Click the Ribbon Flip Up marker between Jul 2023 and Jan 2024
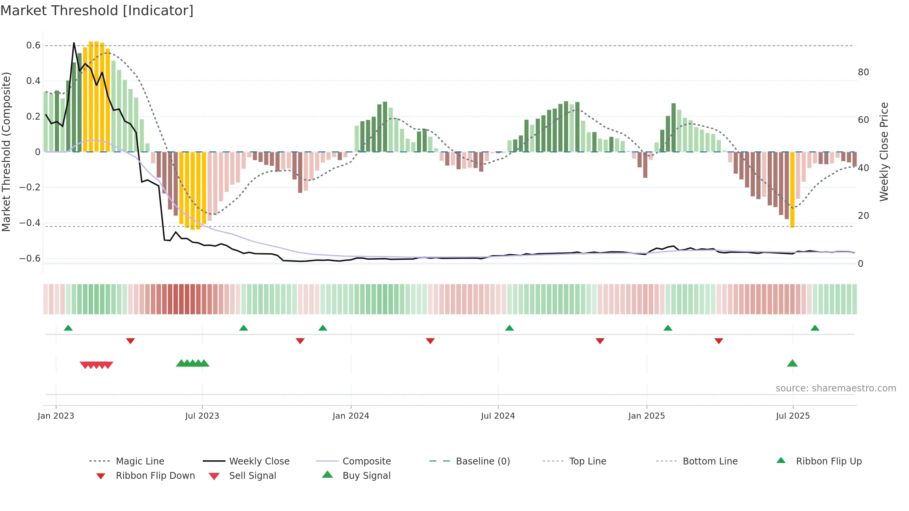Image resolution: width=909 pixels, height=511 pixels. (244, 328)
